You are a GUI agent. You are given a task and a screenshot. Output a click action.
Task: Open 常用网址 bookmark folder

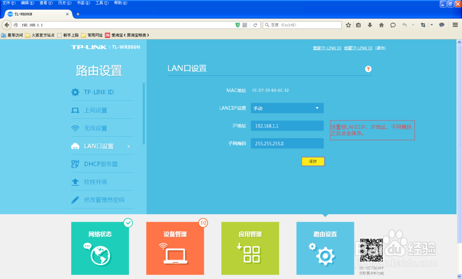(91, 36)
